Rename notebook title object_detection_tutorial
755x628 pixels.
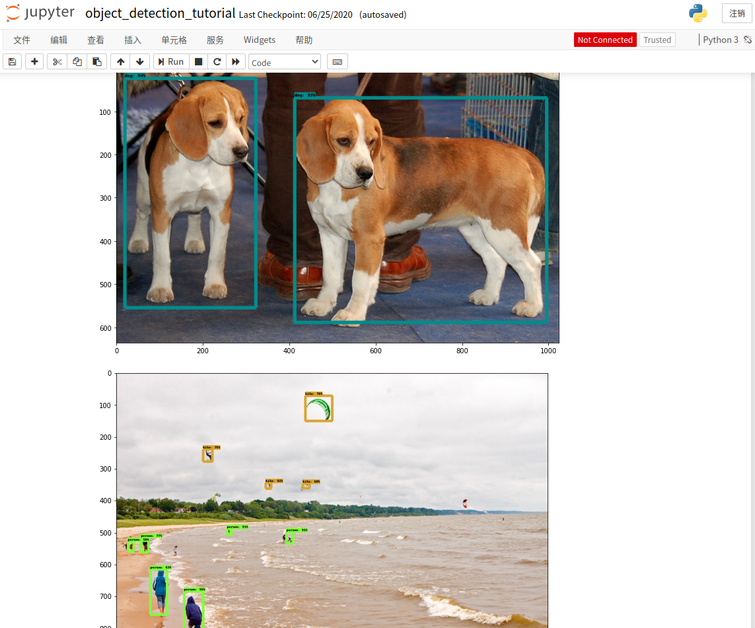click(161, 13)
